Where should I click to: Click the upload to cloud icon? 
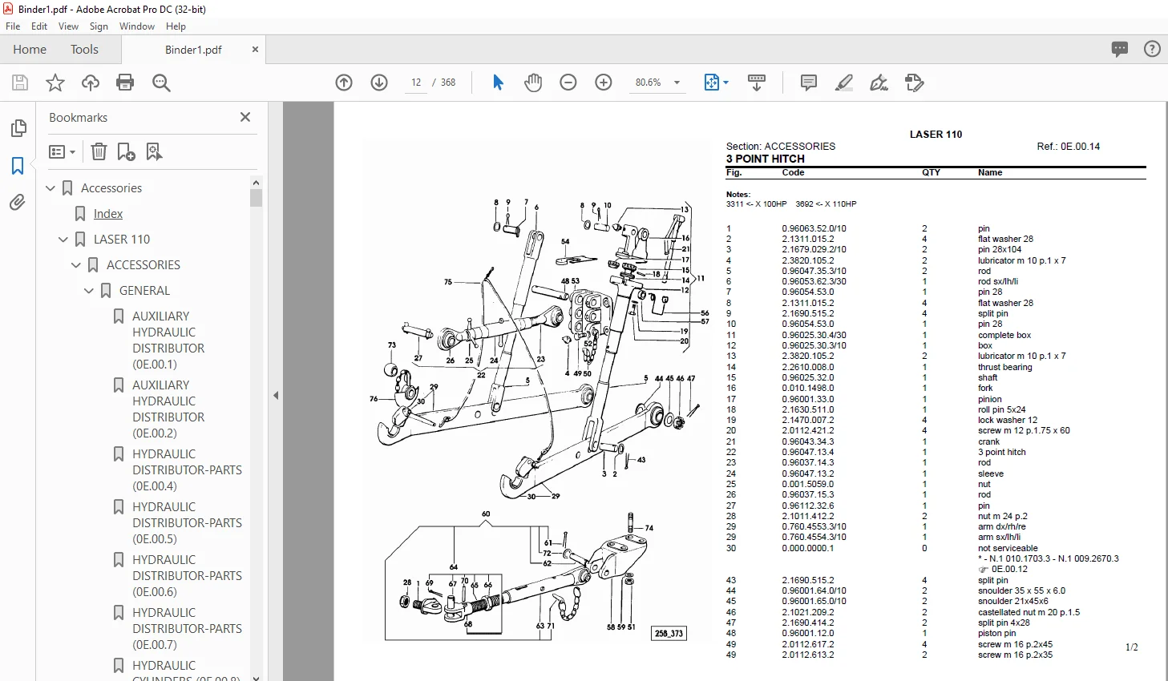coord(91,83)
